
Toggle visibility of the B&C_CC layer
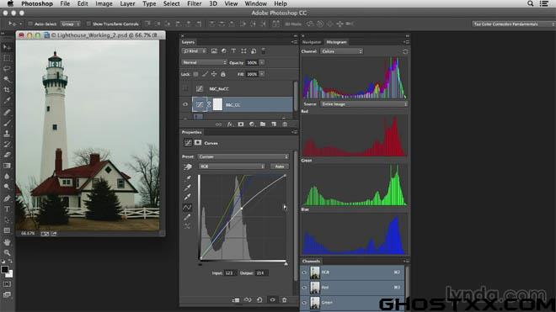185,104
